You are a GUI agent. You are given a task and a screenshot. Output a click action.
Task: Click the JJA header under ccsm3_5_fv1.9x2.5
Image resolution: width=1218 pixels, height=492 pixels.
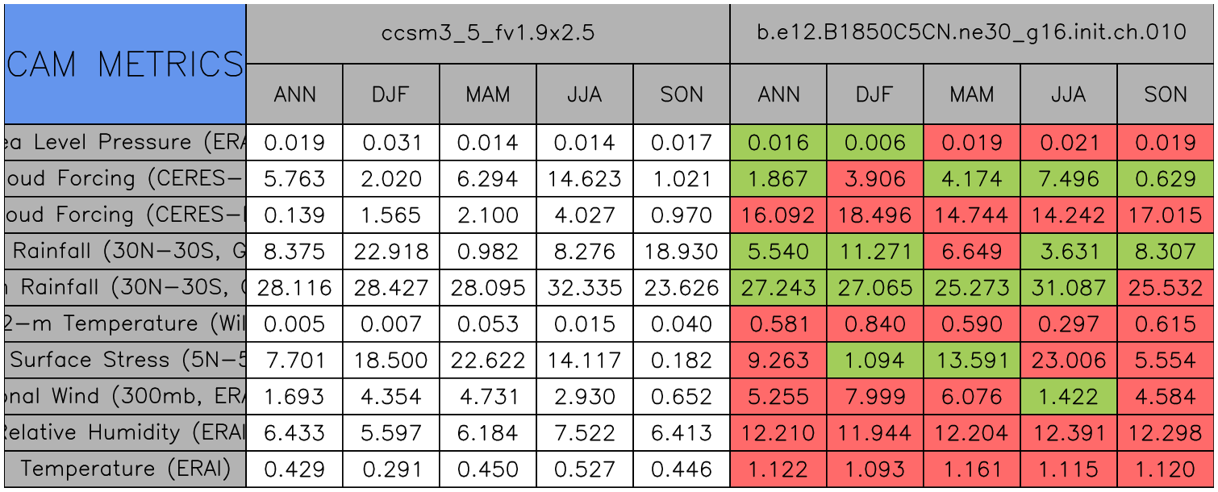[585, 94]
